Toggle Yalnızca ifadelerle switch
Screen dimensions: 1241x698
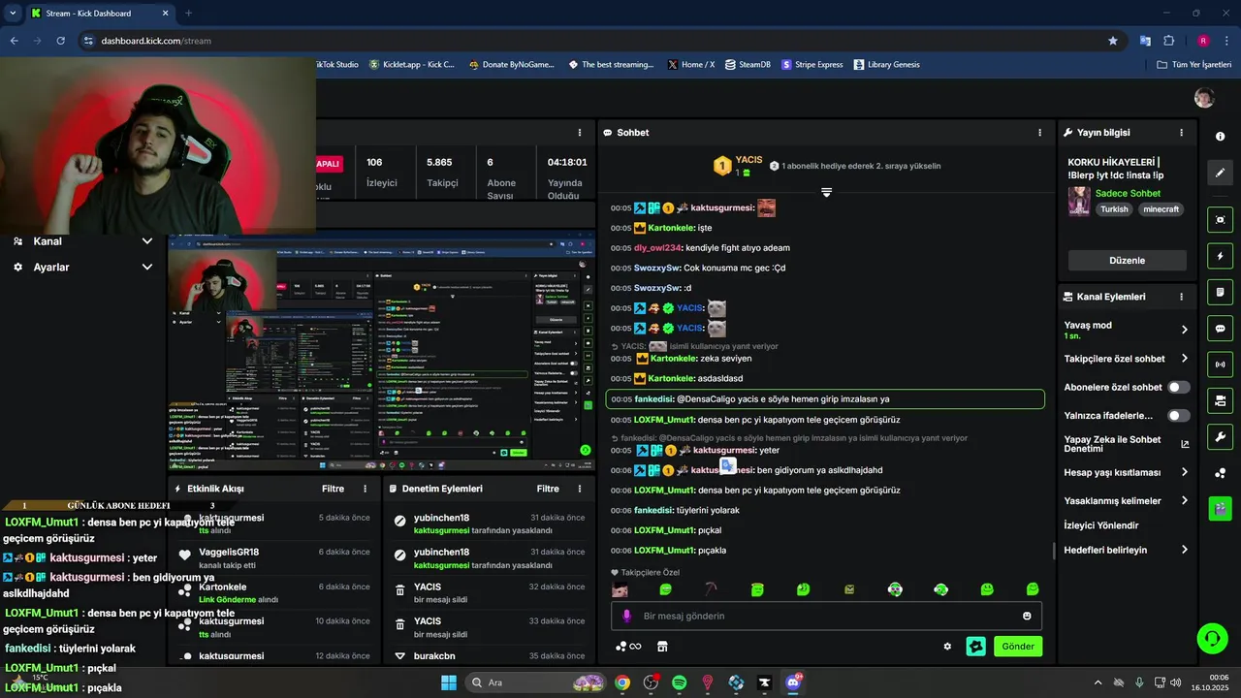1179,416
